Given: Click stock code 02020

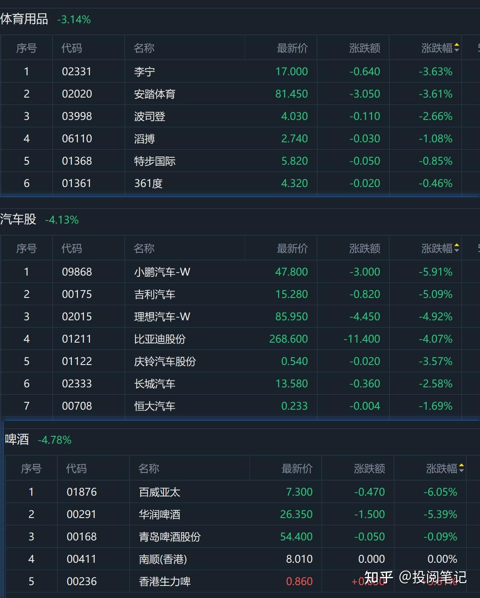Looking at the screenshot, I should coord(77,94).
